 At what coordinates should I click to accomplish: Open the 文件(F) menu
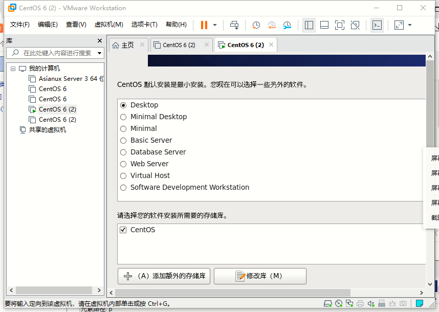pyautogui.click(x=19, y=25)
